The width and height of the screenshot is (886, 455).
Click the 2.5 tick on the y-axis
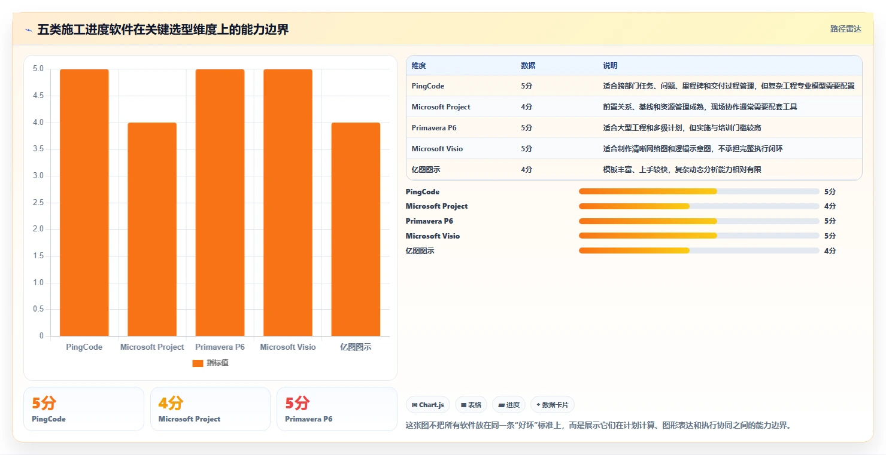(x=38, y=203)
